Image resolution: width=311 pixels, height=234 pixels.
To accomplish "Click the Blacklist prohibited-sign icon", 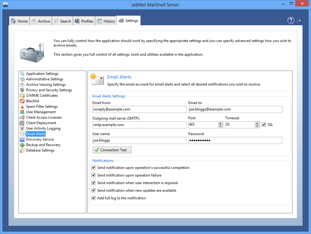I will click(x=22, y=101).
